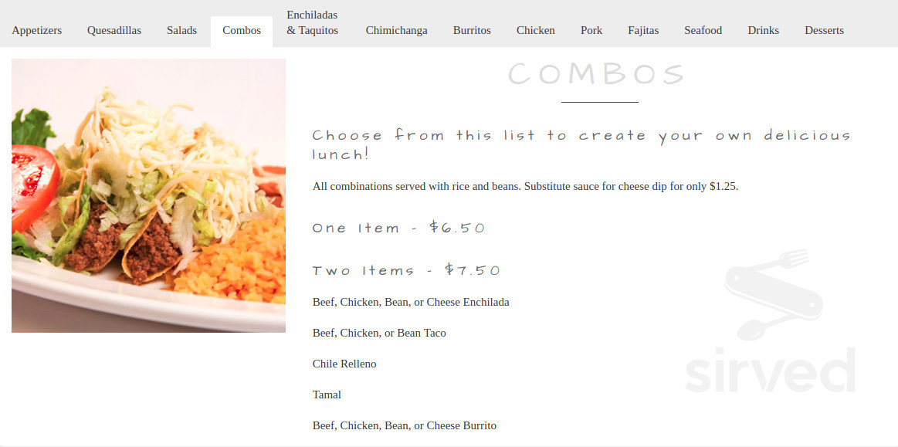Select the Salads tab

tap(181, 31)
